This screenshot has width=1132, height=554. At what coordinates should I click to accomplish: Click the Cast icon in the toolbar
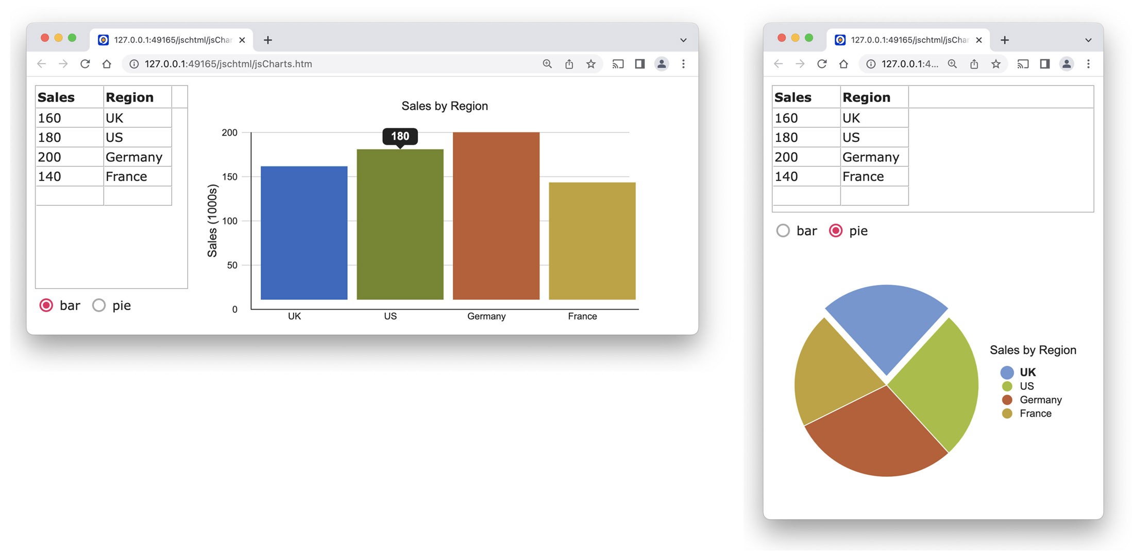click(x=618, y=64)
